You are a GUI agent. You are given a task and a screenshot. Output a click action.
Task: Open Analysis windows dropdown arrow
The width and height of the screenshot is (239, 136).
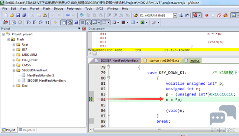[x=127, y=23]
